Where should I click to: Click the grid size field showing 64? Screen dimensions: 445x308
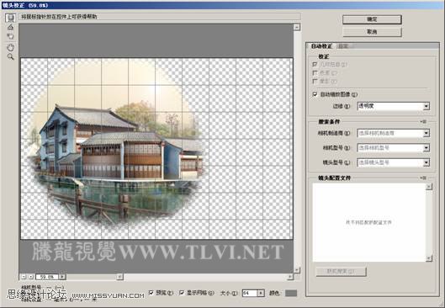tap(250, 293)
